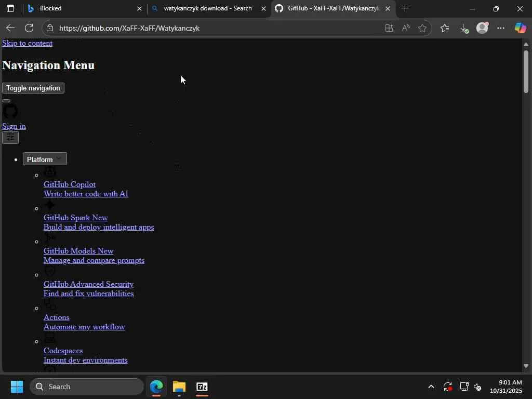Close the watykanczyk download Search tab

pos(263,8)
